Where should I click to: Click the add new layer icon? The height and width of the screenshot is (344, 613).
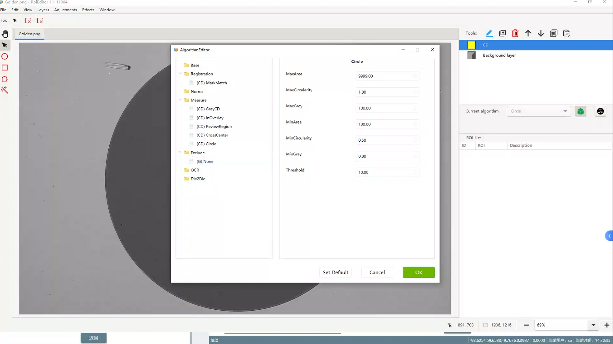click(x=502, y=33)
